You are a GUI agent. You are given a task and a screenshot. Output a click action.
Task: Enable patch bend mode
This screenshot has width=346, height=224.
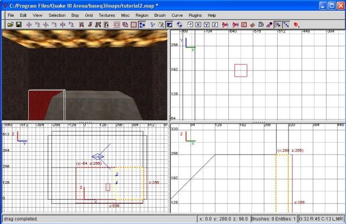(261, 25)
